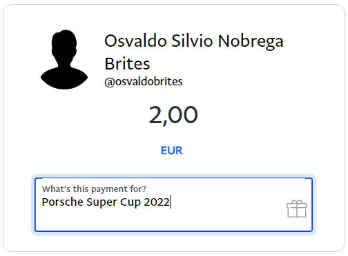Viewport: 348px width, 256px height.
Task: Open the @osvaldobrites username handle
Action: pyautogui.click(x=144, y=82)
